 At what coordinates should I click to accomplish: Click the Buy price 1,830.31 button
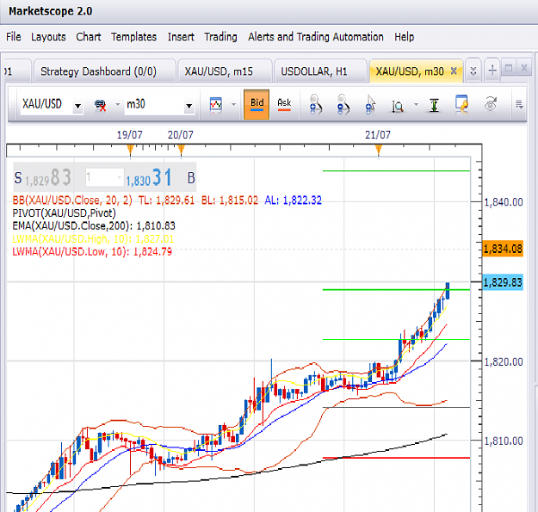tap(161, 177)
